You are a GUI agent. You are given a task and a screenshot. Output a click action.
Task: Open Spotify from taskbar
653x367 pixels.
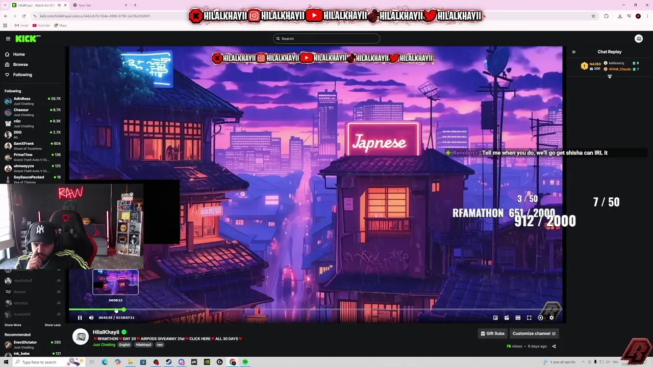coord(245,362)
